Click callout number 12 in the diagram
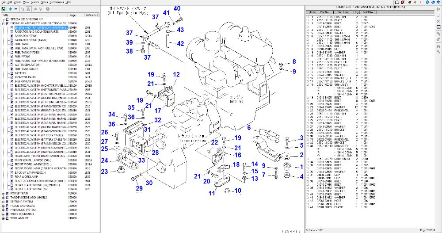Screen dimensions: 442x233 click(176, 74)
